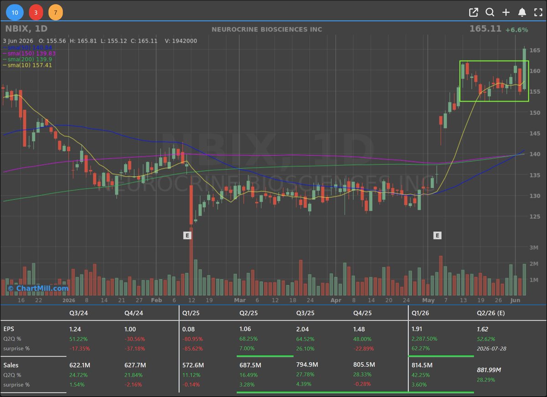This screenshot has height=397, width=547.
Task: Click the 627.7M sales value
Action: click(135, 365)
